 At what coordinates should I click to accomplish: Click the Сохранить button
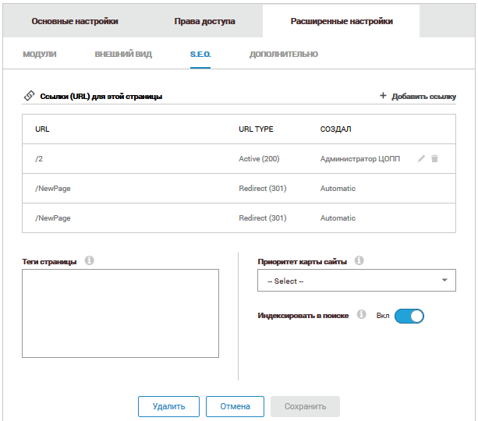tap(304, 406)
